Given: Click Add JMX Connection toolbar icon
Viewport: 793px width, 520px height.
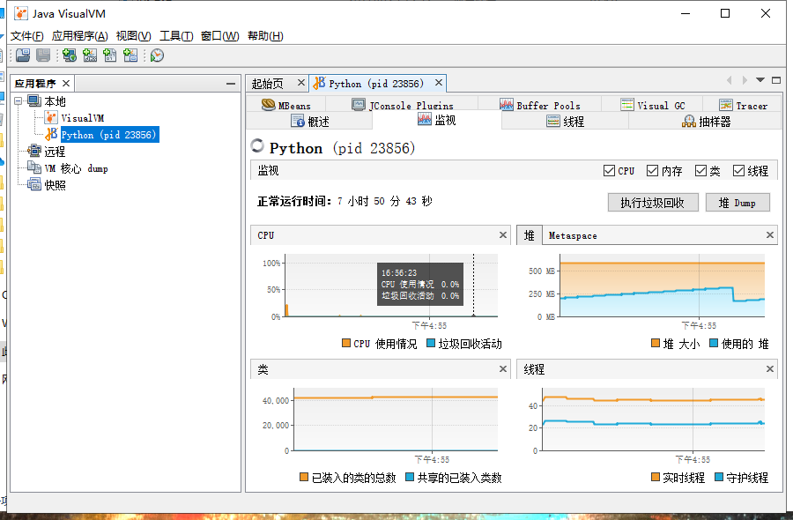Looking at the screenshot, I should click(x=90, y=56).
